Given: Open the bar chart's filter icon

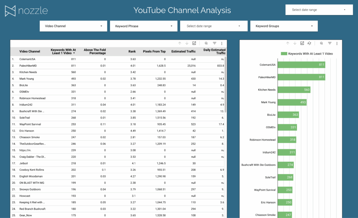Looking at the screenshot, I should (x=330, y=43).
